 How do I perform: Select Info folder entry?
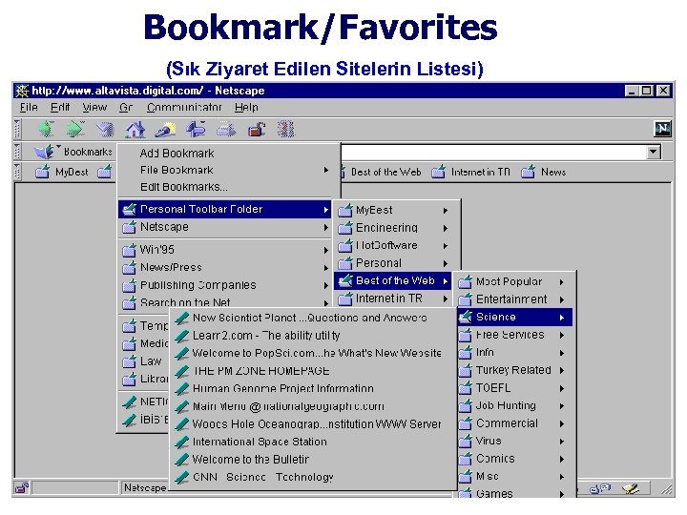pyautogui.click(x=515, y=353)
